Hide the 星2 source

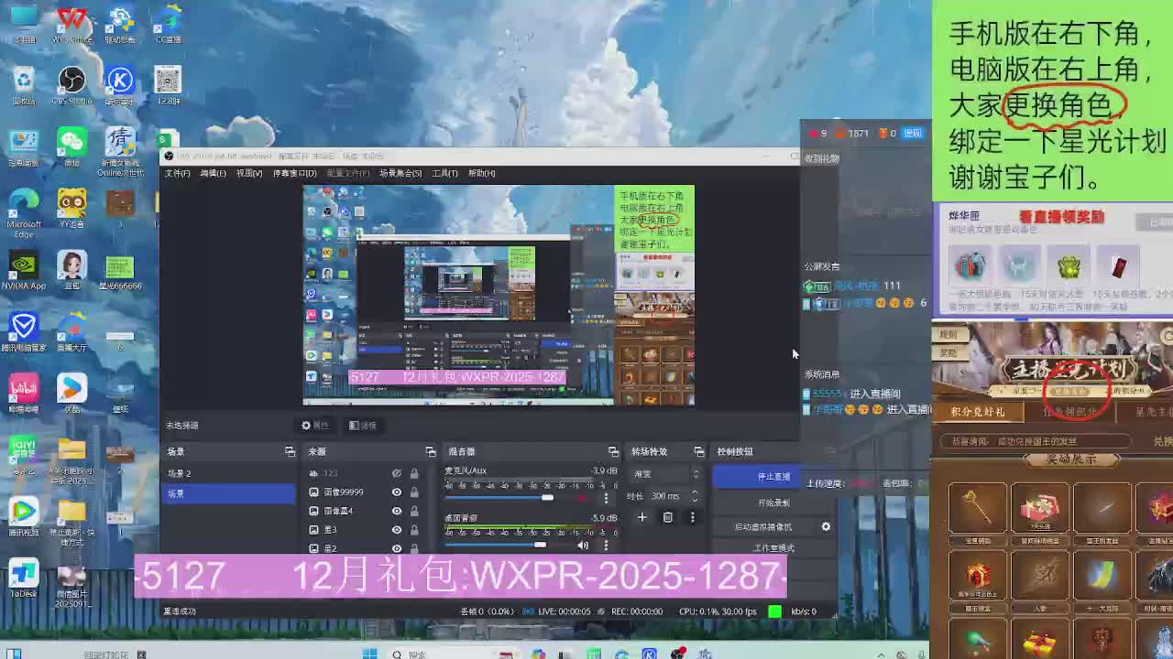point(397,548)
